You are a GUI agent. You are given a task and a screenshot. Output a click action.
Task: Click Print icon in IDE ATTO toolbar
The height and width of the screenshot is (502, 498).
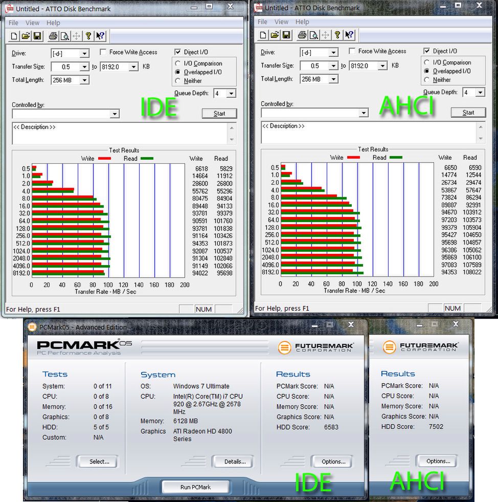coord(53,36)
